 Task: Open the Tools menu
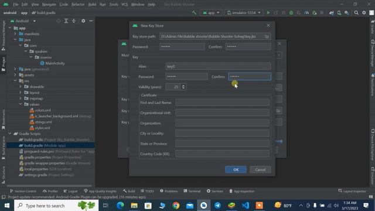pyautogui.click(x=114, y=4)
